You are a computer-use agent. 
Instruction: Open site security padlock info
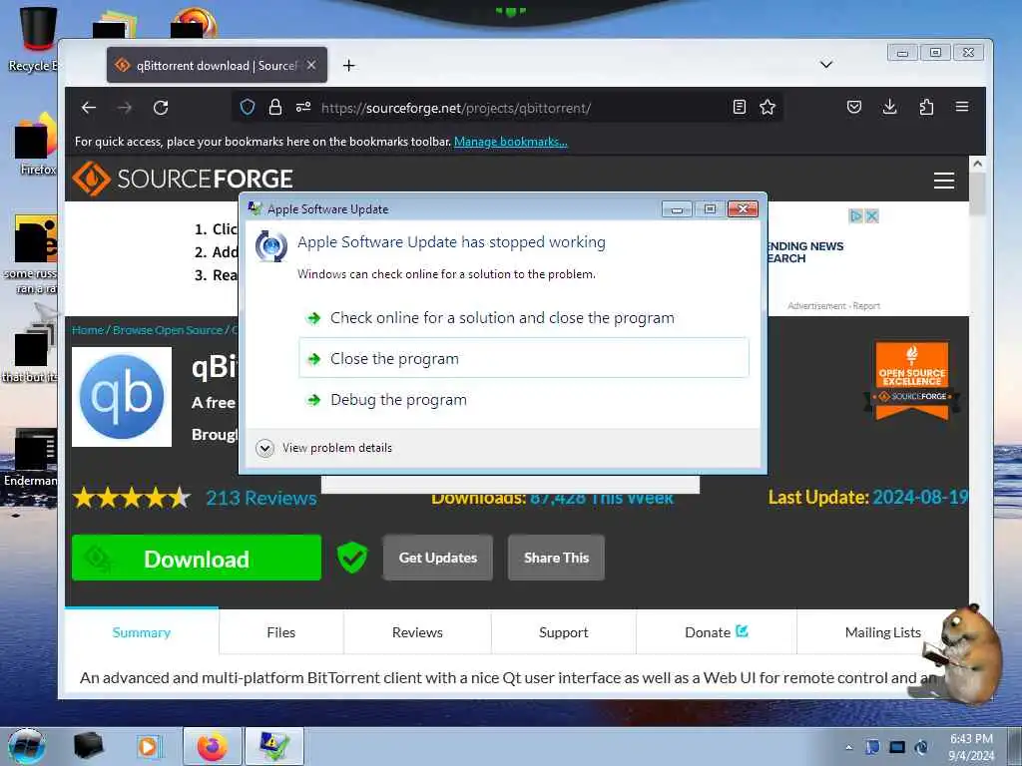(x=275, y=107)
